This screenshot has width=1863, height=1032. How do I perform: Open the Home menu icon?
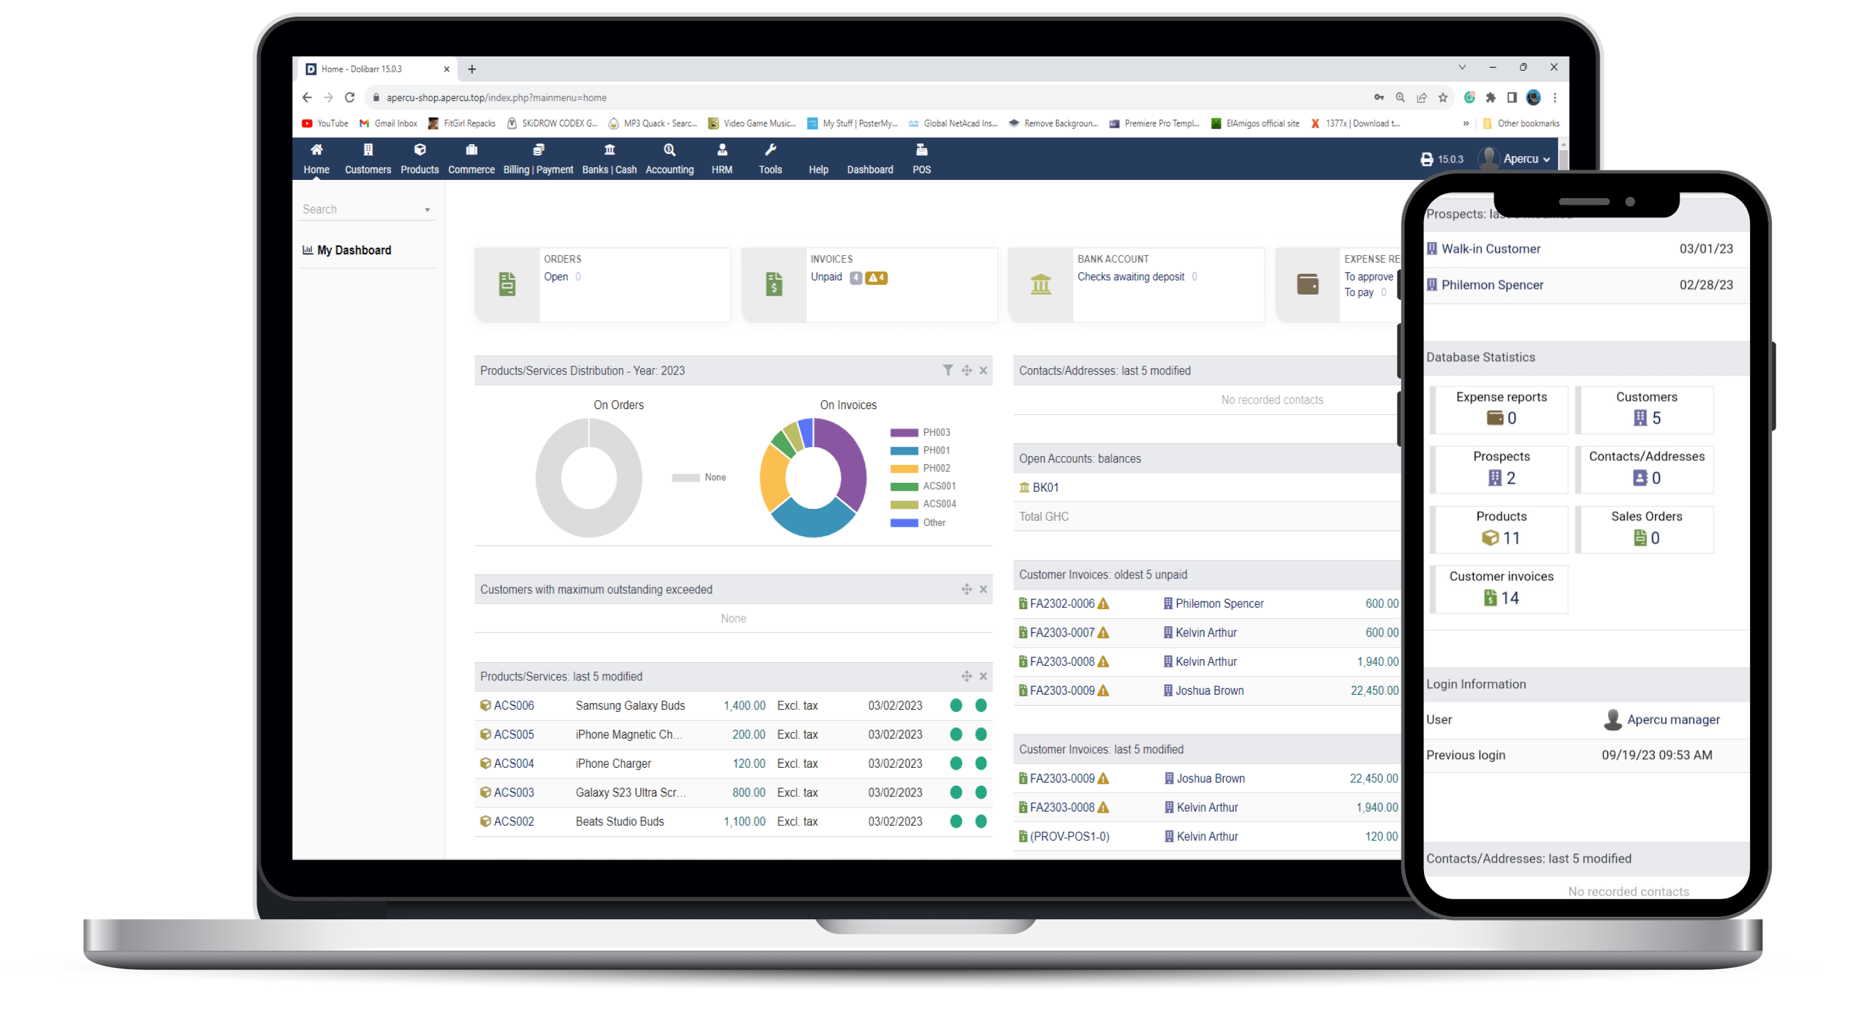[x=316, y=150]
